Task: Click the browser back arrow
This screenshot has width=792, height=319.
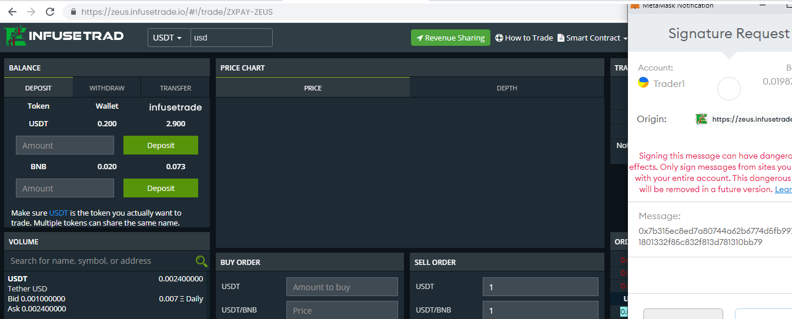Action: pyautogui.click(x=12, y=12)
